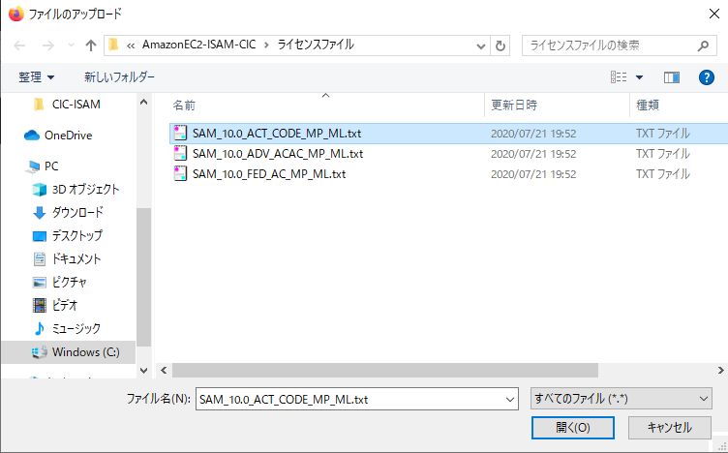The height and width of the screenshot is (453, 728).
Task: Click the search magnifier icon
Action: point(703,45)
